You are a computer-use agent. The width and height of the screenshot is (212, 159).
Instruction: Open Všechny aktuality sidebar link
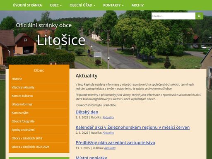click(23, 87)
